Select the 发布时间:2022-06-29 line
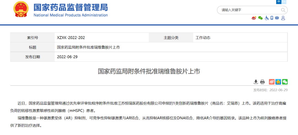 click(270, 90)
